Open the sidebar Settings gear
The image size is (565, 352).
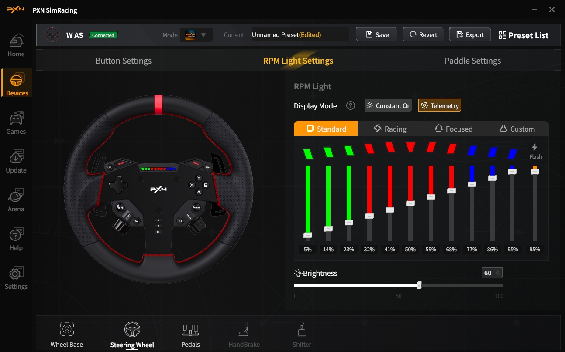[16, 278]
